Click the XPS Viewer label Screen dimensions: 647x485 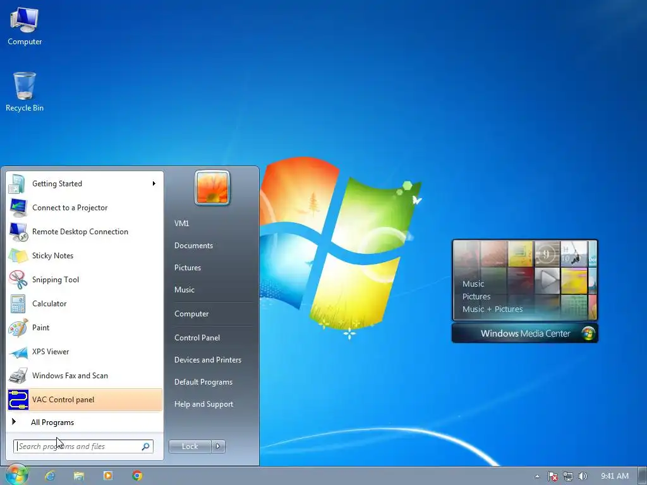pos(51,352)
